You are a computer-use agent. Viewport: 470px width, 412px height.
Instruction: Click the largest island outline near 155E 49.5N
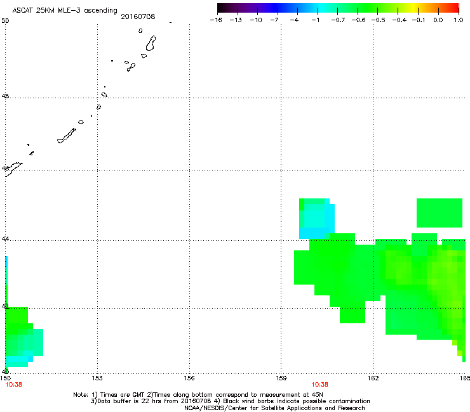(151, 43)
